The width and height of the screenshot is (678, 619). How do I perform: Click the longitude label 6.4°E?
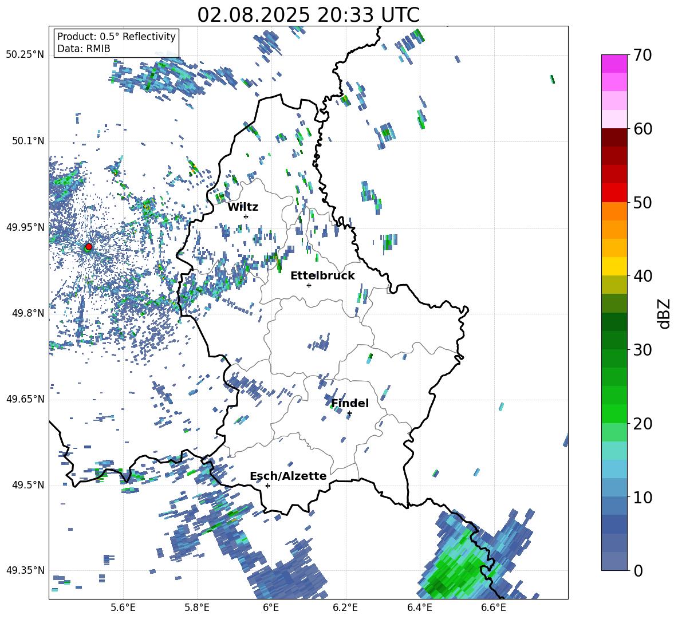[420, 608]
